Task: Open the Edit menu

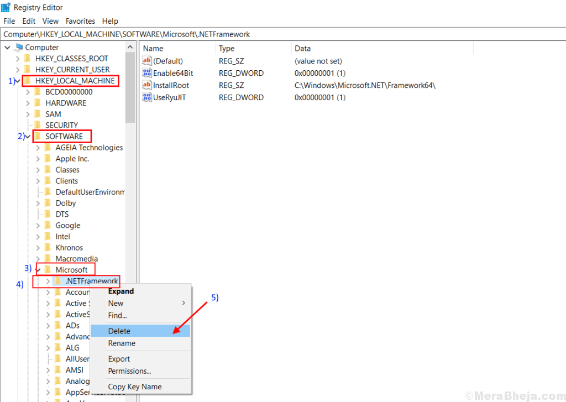Action: pyautogui.click(x=28, y=21)
